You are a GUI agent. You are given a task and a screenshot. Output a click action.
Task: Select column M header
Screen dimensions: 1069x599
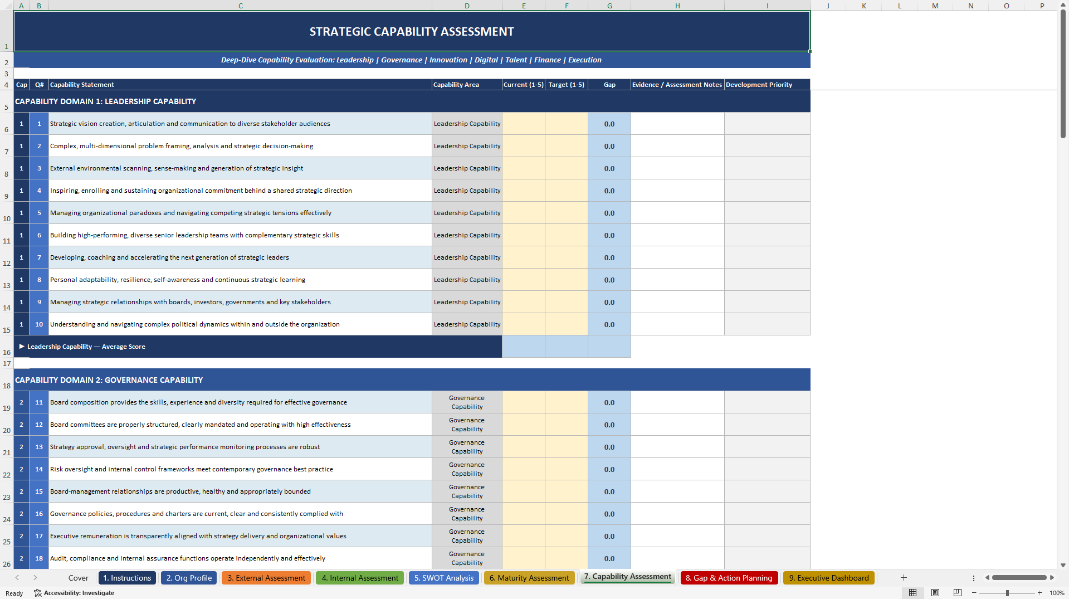935,6
